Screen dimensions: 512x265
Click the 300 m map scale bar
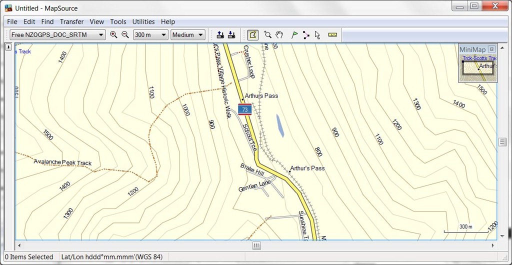click(x=466, y=229)
